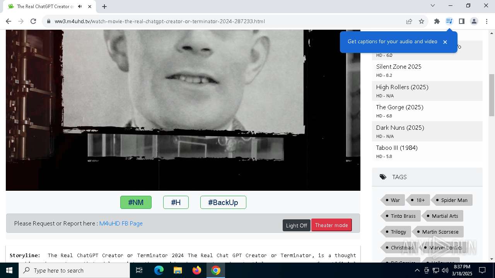
Task: Select the Christmas tag
Action: click(399, 247)
